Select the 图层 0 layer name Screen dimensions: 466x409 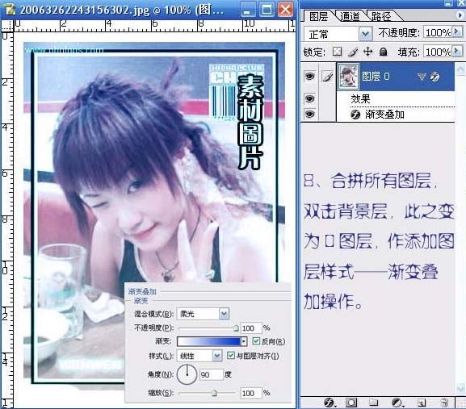click(376, 77)
